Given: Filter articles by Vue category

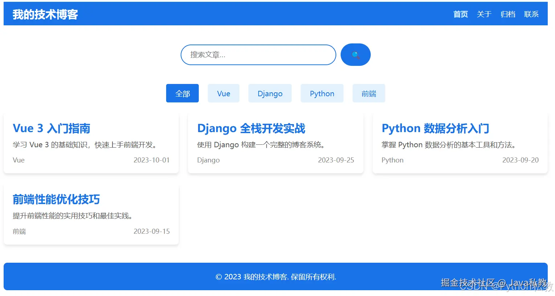Looking at the screenshot, I should pyautogui.click(x=223, y=93).
